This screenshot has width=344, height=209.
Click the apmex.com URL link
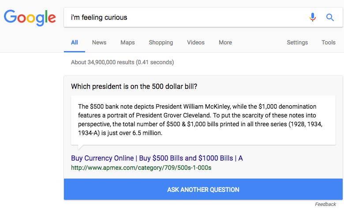(x=141, y=168)
